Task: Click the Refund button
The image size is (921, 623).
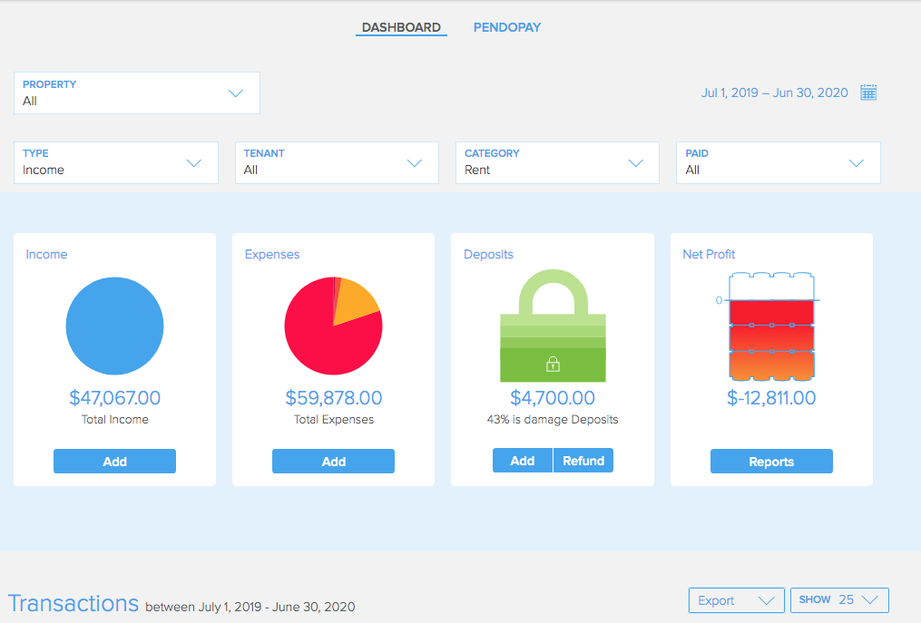Action: 583,461
